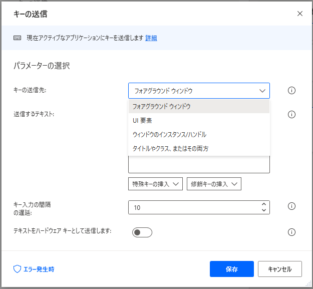Increase key delay with up arrow
Viewport: 313px width, 289px height.
tap(264, 204)
